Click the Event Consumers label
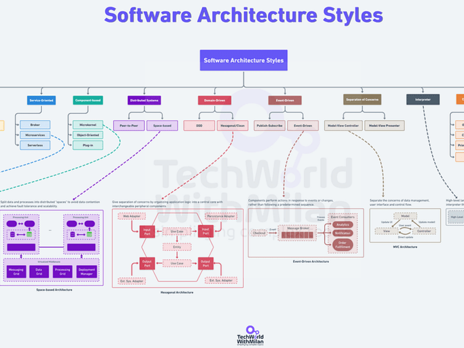This screenshot has width=464, height=348. [343, 217]
